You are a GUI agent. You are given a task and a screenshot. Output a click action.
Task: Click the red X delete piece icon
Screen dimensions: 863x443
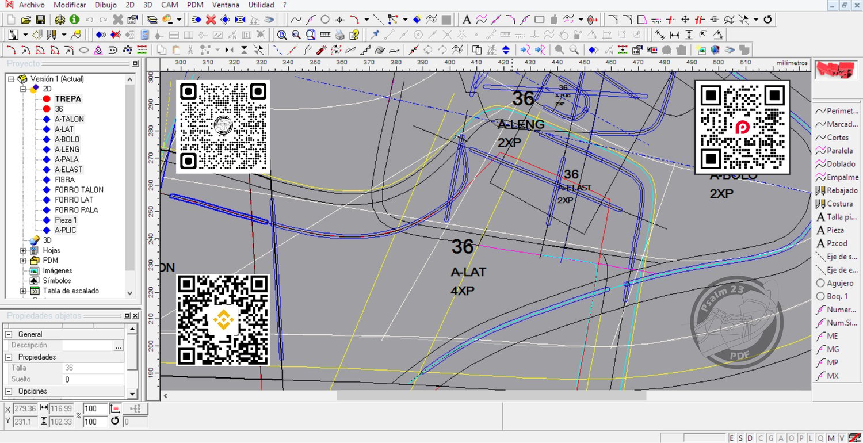pos(211,20)
